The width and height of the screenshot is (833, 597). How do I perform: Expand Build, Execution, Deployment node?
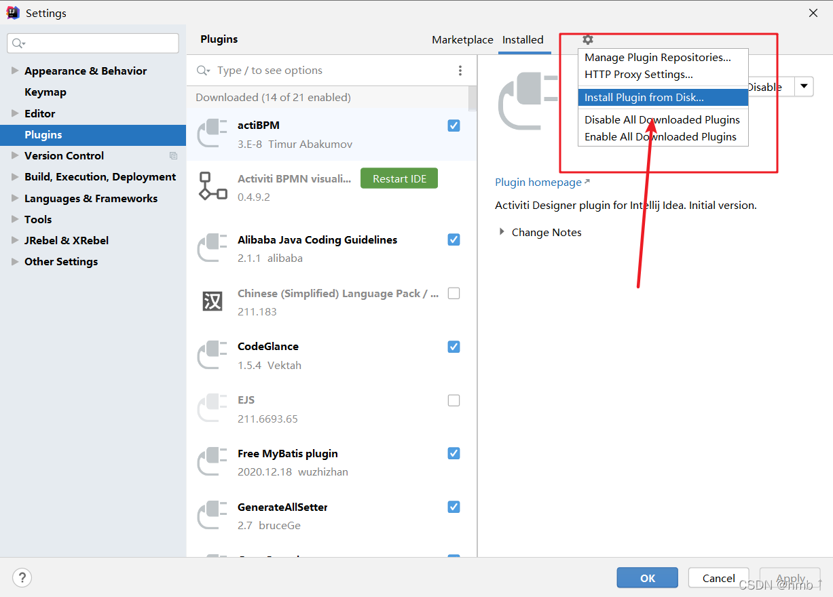[15, 176]
